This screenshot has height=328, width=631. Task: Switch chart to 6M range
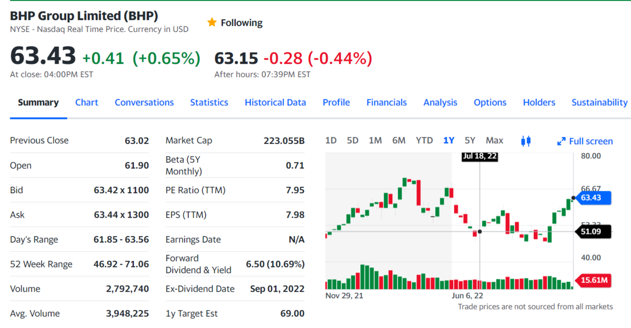tap(399, 140)
